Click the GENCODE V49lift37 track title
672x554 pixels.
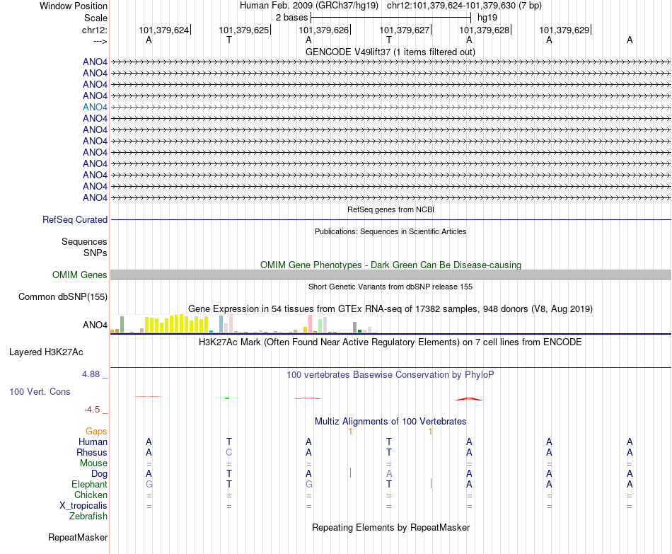pyautogui.click(x=390, y=52)
